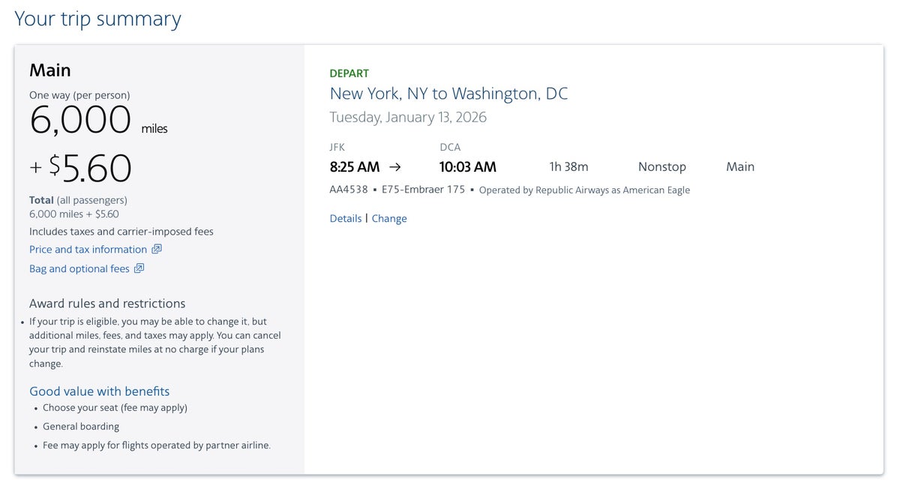The image size is (900, 488).
Task: Click the DCA airport code
Action: 450,148
